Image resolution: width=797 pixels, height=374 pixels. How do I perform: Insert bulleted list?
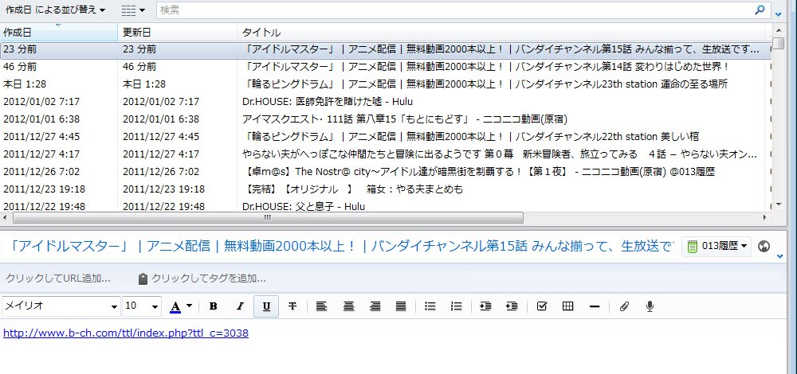pos(430,306)
